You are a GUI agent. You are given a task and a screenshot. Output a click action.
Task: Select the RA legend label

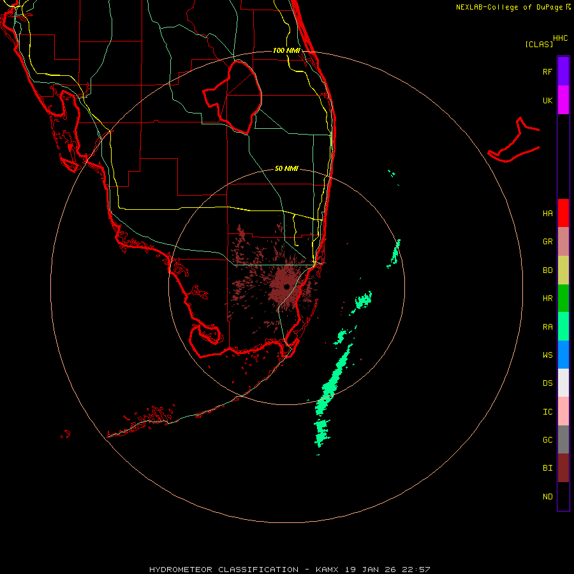click(x=547, y=327)
